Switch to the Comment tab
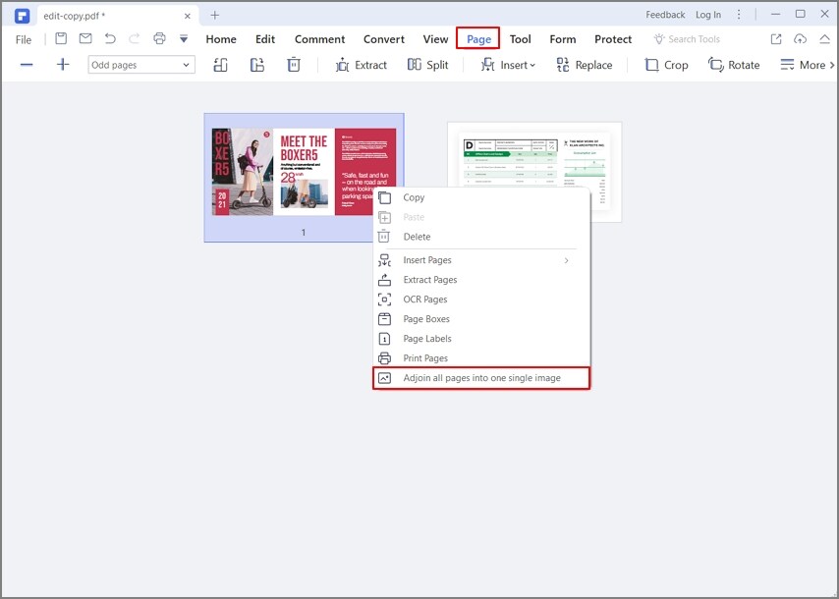839x599 pixels. [319, 39]
